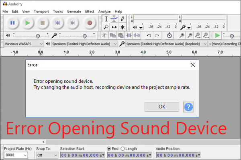Click the End time field

pyautogui.click(x=129, y=155)
